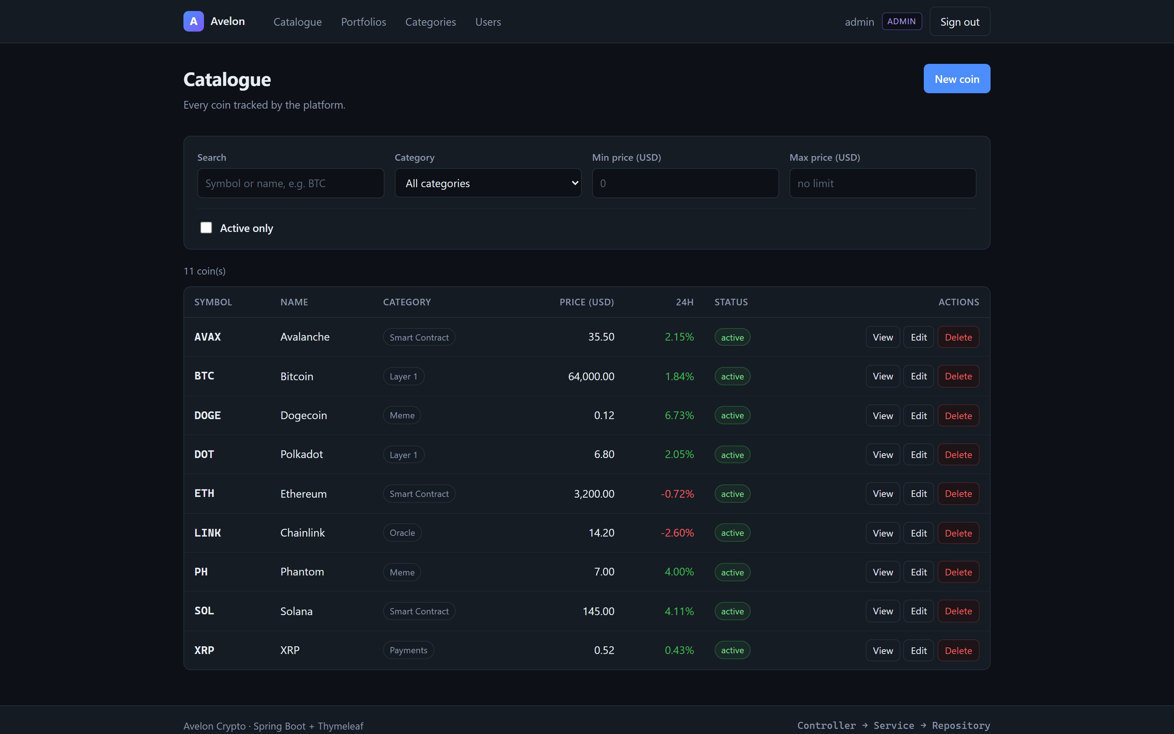Click the BTC symbol cell
Screen dimensions: 1174x734
(x=204, y=376)
